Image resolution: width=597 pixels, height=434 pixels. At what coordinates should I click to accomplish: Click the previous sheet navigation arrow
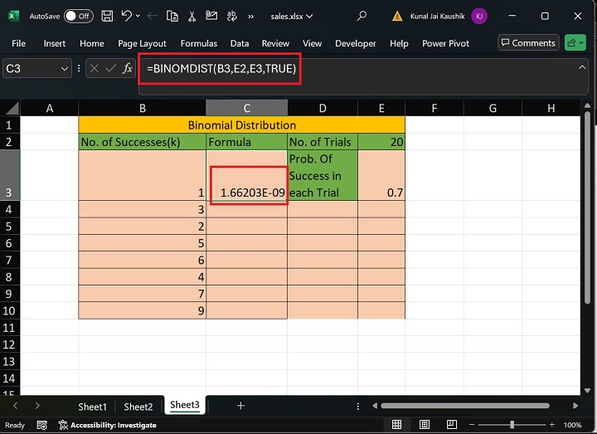[15, 406]
